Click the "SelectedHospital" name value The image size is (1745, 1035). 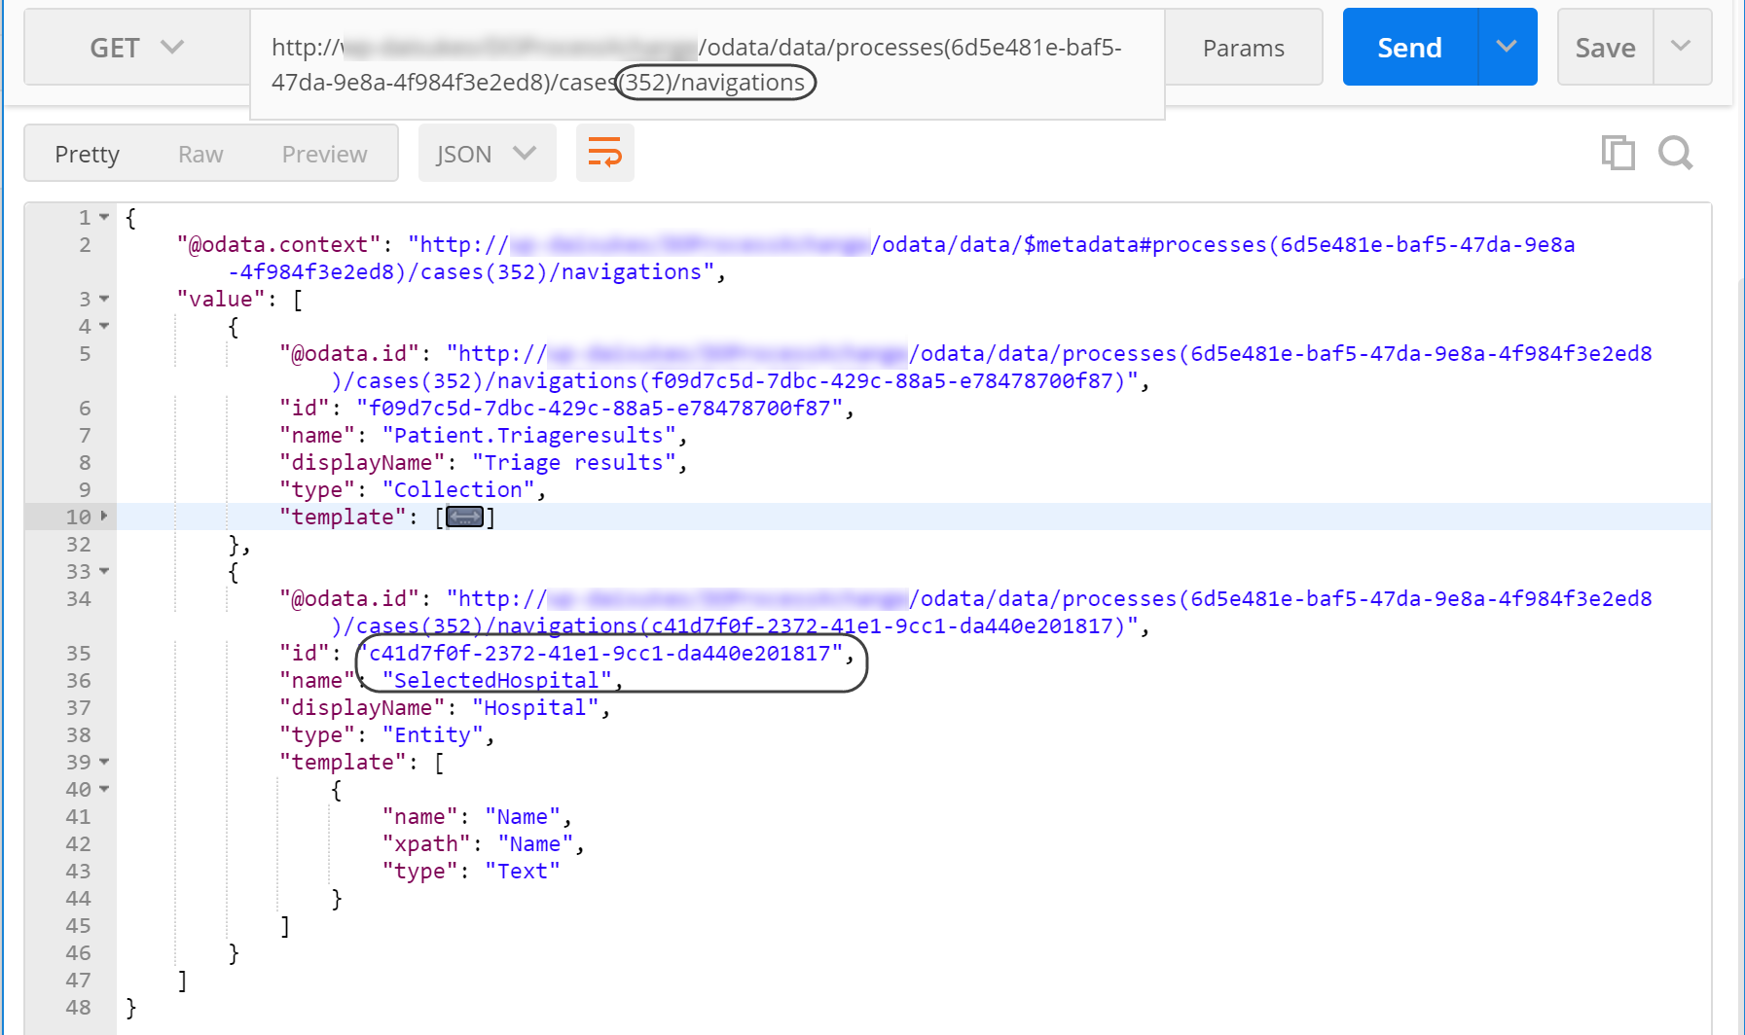[496, 680]
